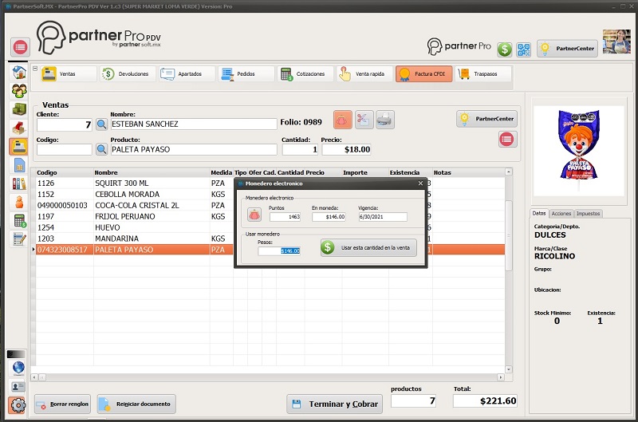Open the clients group icon in sidebar
The image size is (638, 422).
18,90
